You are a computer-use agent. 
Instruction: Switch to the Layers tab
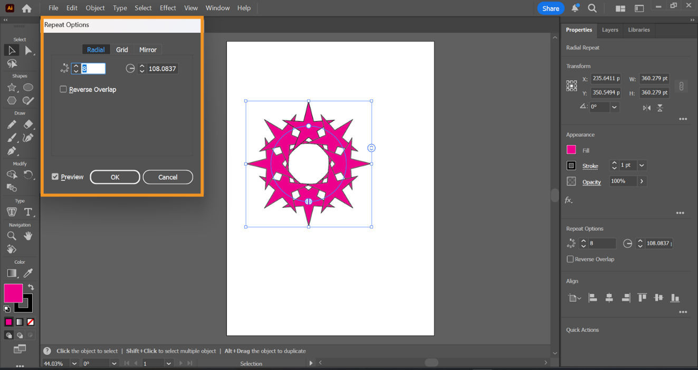pyautogui.click(x=610, y=30)
